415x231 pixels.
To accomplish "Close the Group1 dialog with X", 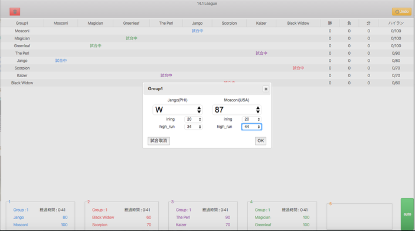I will point(266,89).
